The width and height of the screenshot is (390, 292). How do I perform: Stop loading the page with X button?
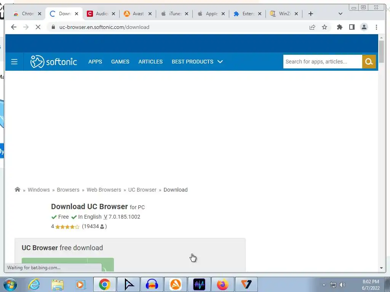click(38, 27)
